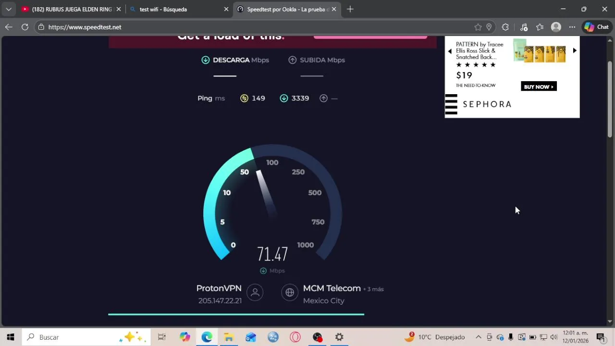
Task: Click the ping value 3339
Action: (300, 98)
